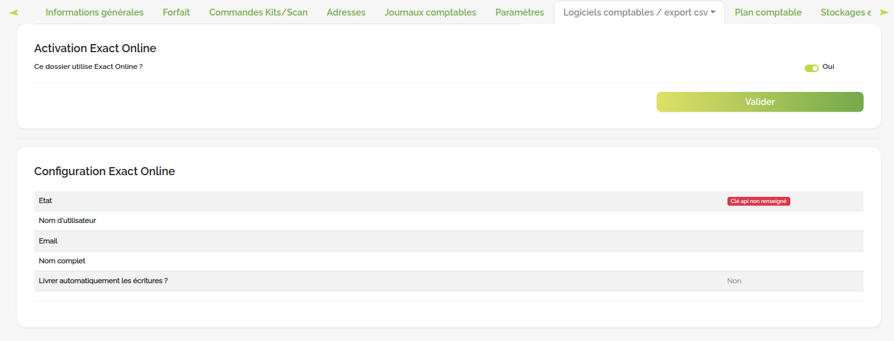This screenshot has height=341, width=894.
Task: Open the Paramètres tab
Action: click(x=520, y=12)
